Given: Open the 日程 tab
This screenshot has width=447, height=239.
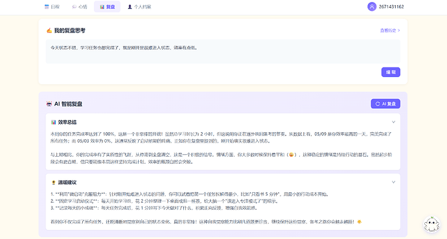Looking at the screenshot, I should pos(52,6).
